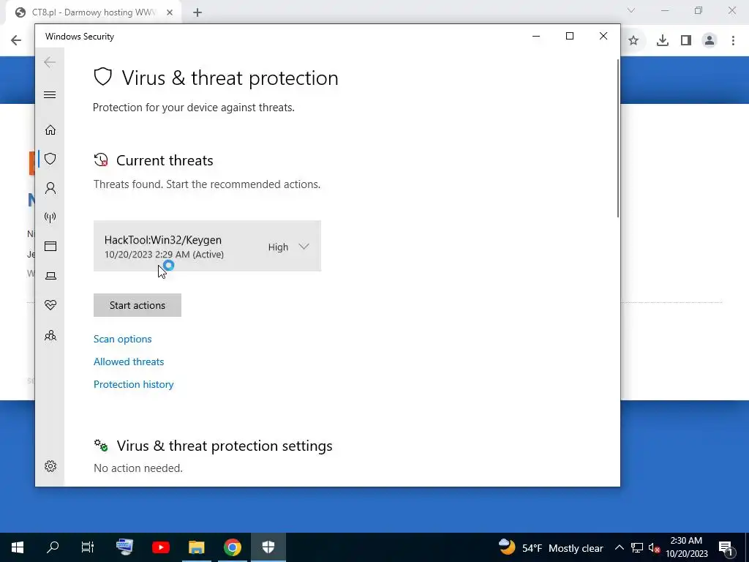Viewport: 749px width, 562px height.
Task: Switch to Chrome on taskbar
Action: click(232, 547)
